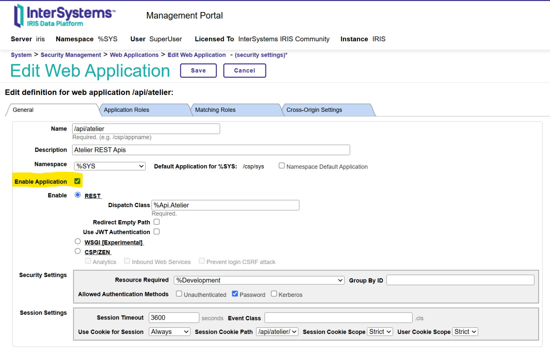Click the CSP/ZEN label link
550x357 pixels.
pyautogui.click(x=98, y=252)
